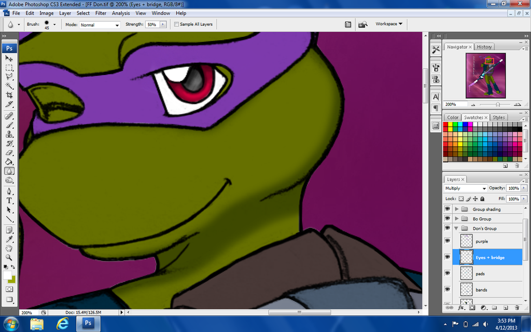Toggle Quick Mask mode
Screen dimensions: 531x332
pyautogui.click(x=9, y=289)
